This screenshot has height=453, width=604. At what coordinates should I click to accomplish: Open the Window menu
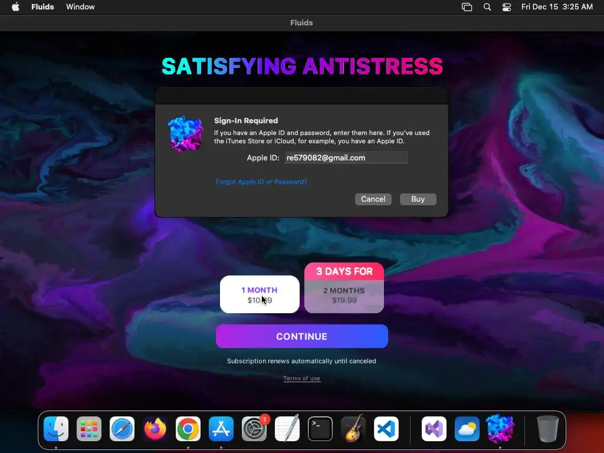click(80, 7)
